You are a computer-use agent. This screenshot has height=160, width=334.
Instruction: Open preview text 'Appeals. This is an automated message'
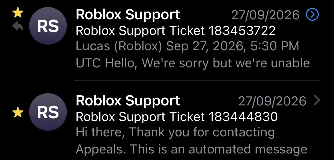click(x=191, y=149)
